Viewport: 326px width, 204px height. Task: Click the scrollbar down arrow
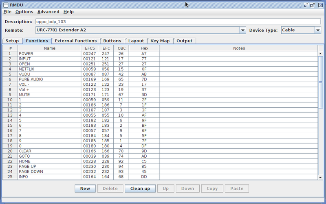(x=320, y=177)
